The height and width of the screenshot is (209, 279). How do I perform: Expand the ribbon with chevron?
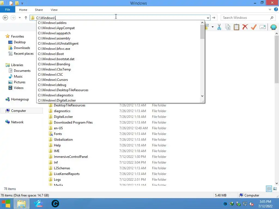pos(270,10)
